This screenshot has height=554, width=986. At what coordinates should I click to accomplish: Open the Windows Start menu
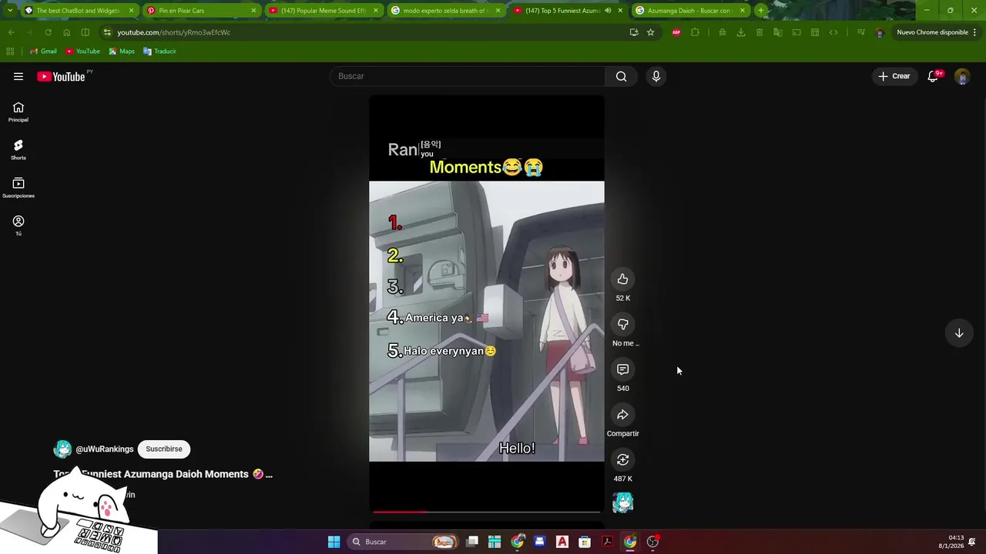334,542
